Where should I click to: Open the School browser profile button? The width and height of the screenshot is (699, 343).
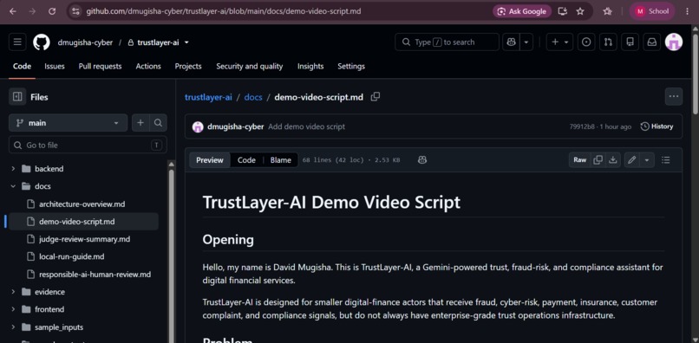pyautogui.click(x=652, y=11)
